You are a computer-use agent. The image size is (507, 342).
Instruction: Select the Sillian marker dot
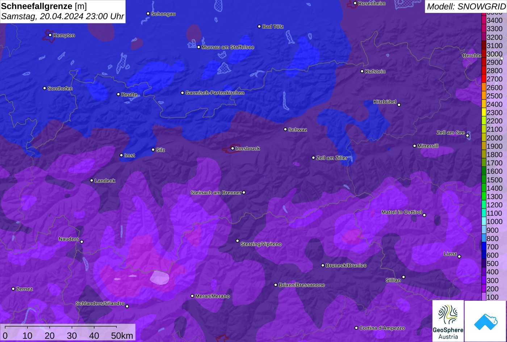403,277
